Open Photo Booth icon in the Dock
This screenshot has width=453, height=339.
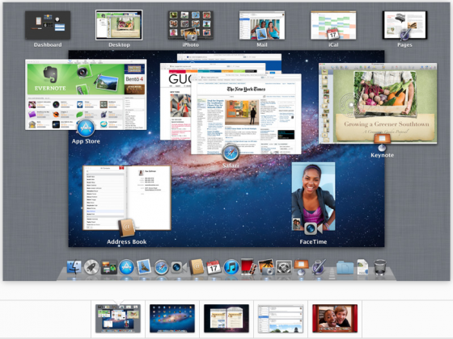[x=248, y=266]
